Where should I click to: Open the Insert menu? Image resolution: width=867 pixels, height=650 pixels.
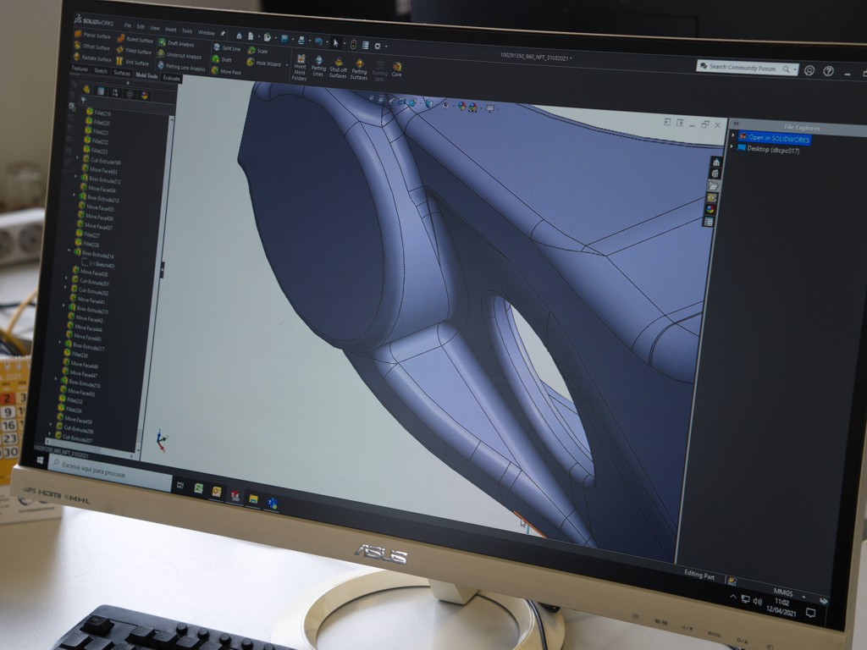tap(170, 30)
